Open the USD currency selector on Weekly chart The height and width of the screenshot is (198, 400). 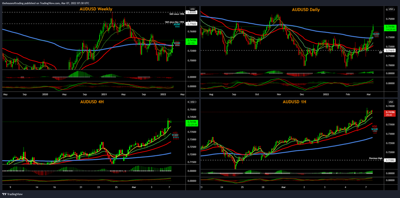pos(192,9)
